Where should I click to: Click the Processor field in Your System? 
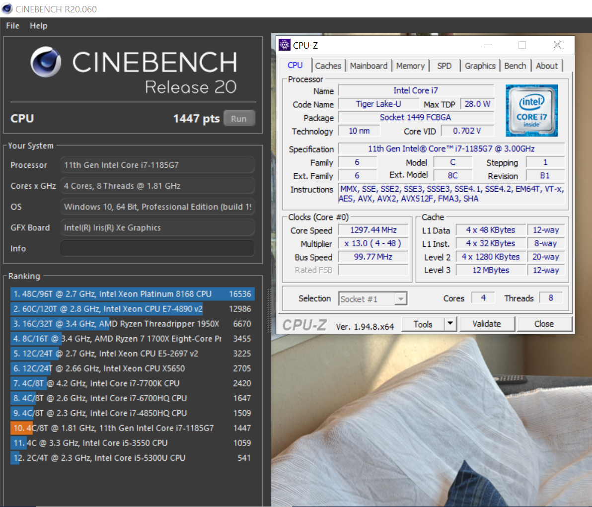157,165
